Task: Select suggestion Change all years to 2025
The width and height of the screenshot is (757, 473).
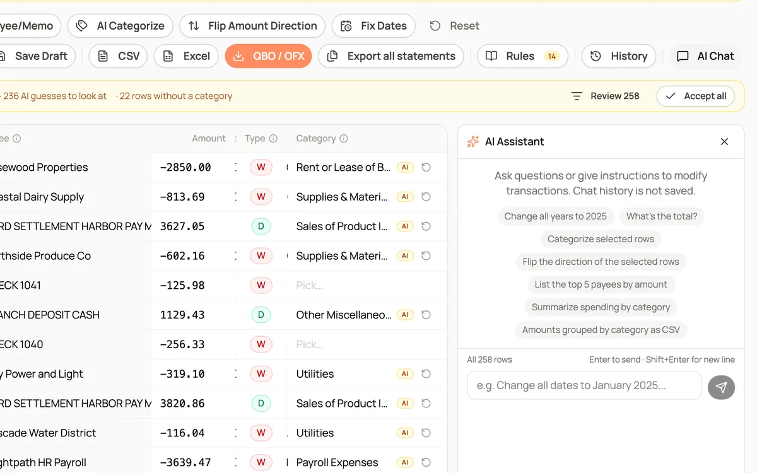Action: [x=555, y=216]
